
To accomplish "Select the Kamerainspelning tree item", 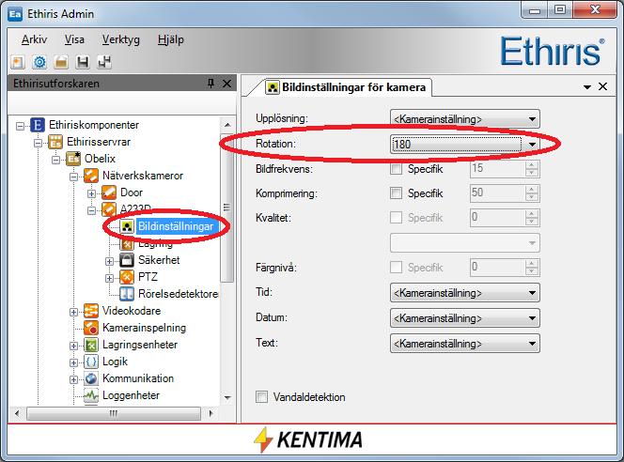I will [144, 328].
